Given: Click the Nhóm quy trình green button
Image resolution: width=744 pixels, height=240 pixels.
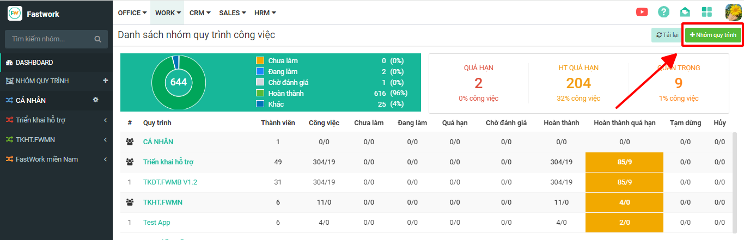Looking at the screenshot, I should pyautogui.click(x=713, y=35).
